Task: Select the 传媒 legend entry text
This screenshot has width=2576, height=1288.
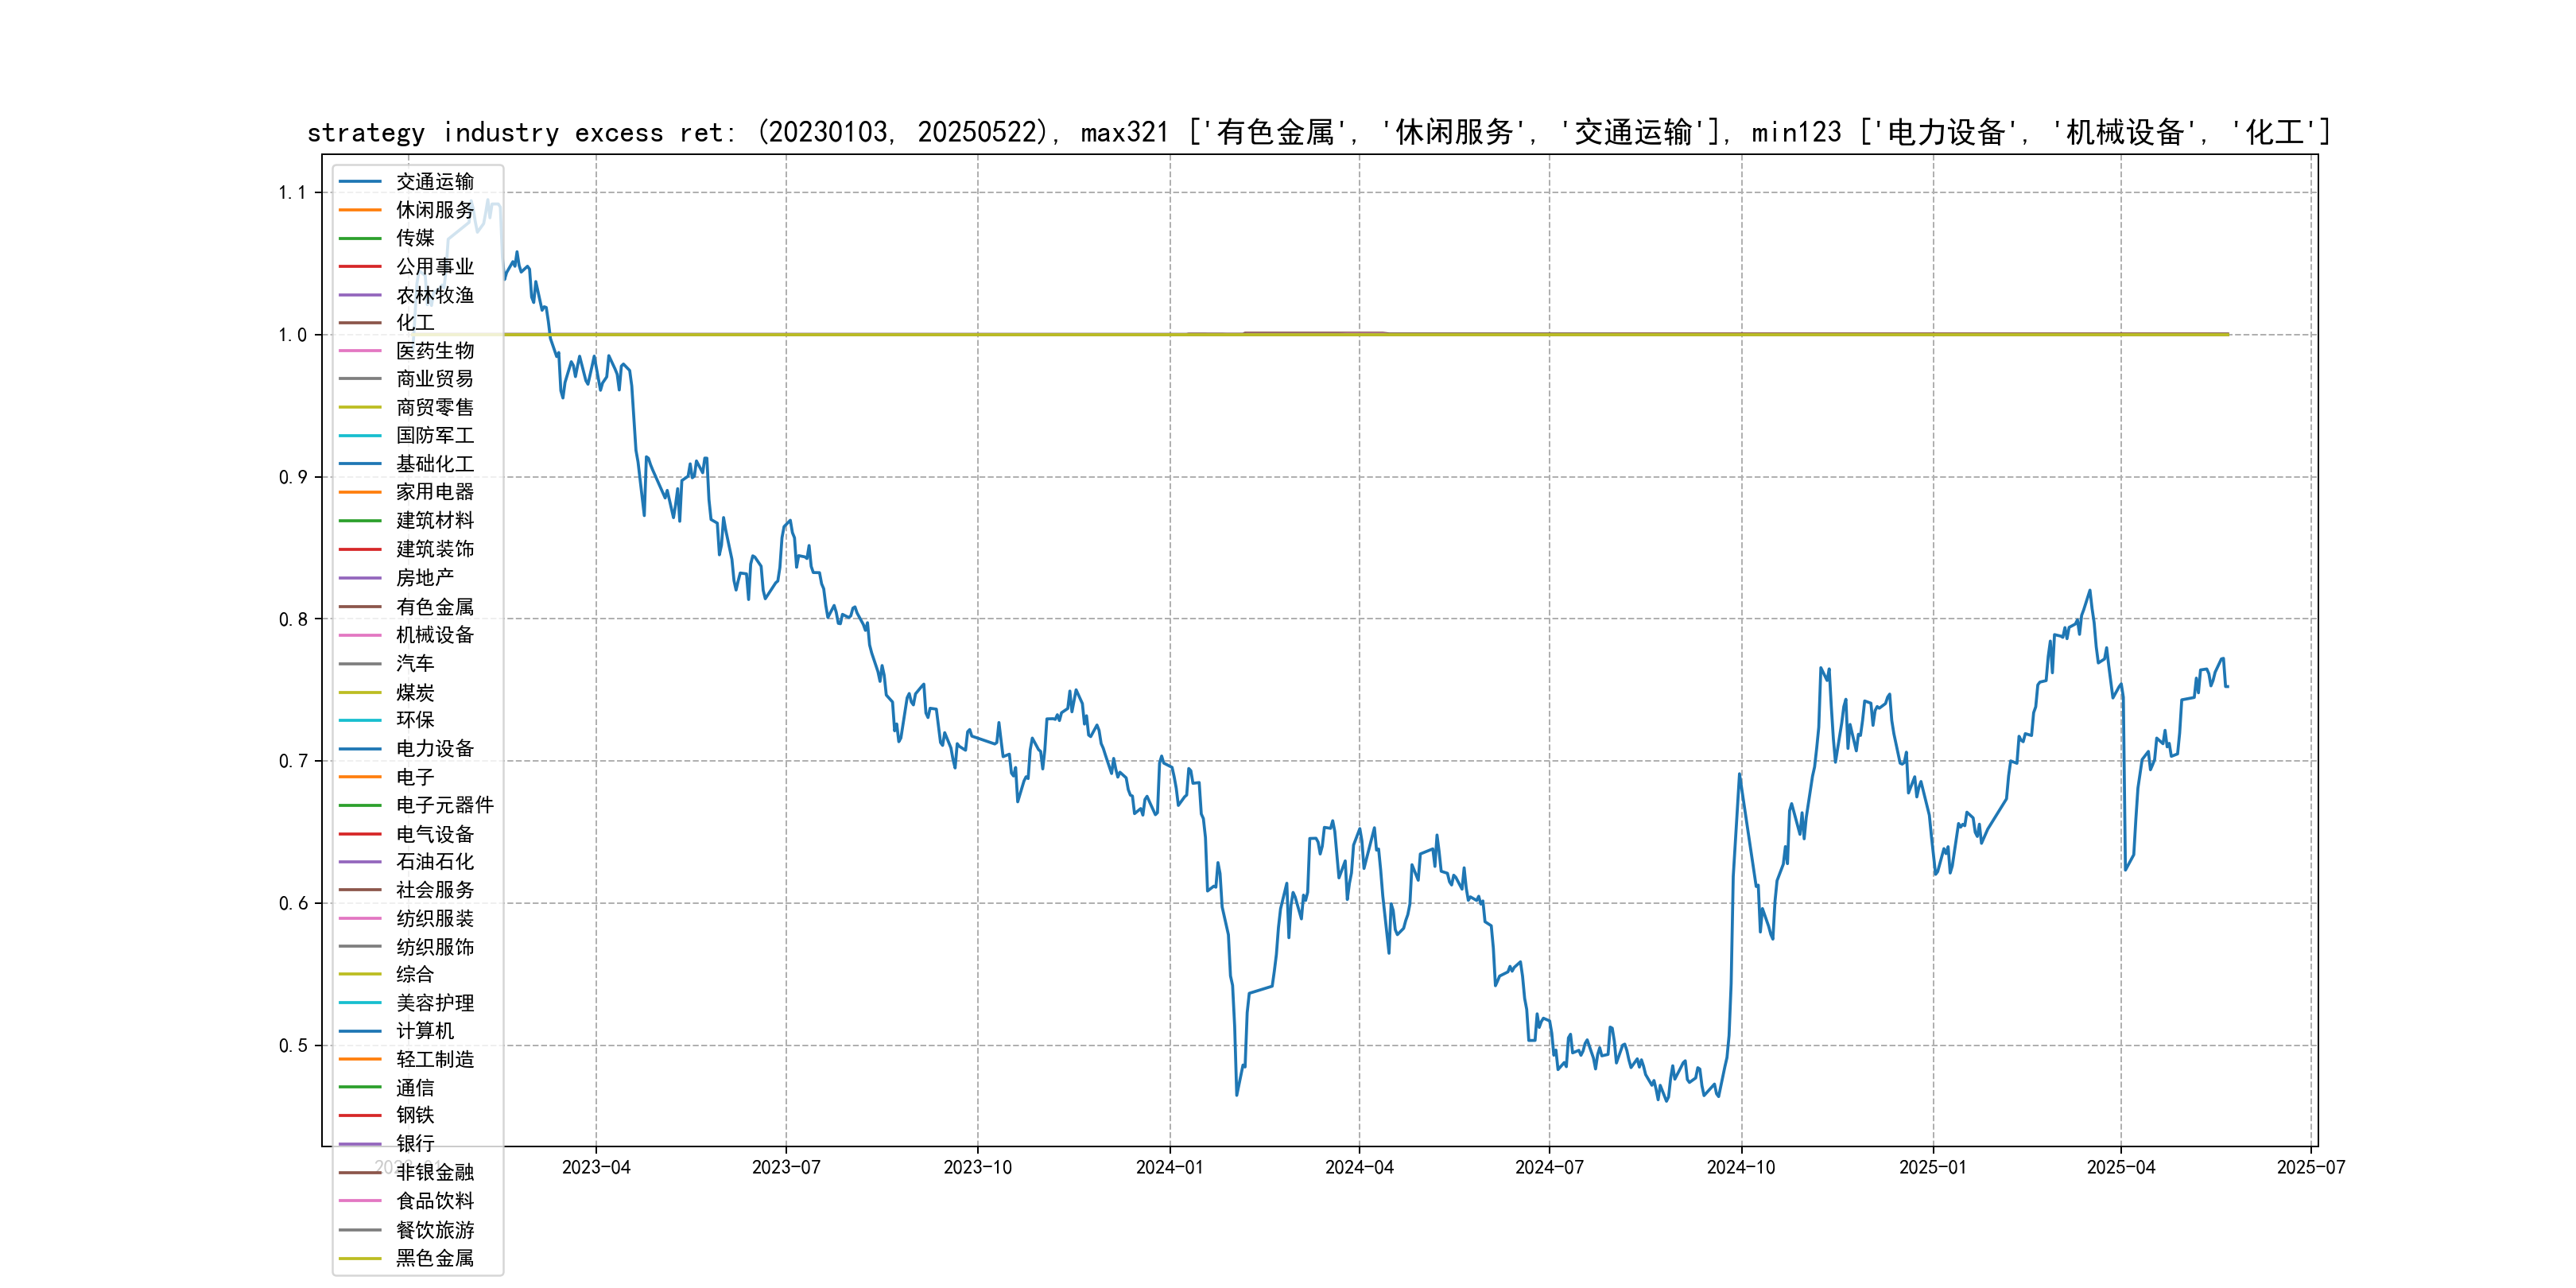Action: [x=415, y=238]
